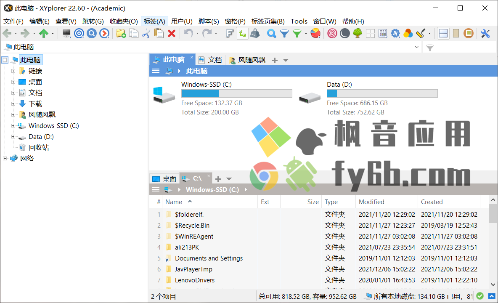
Task: Switch to the 风随风飘 tab
Action: point(247,60)
